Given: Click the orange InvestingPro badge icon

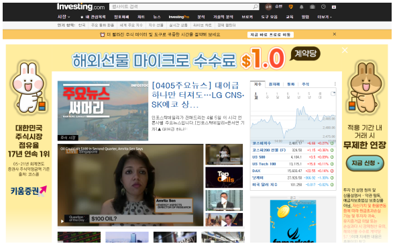Looking at the screenshot, I should 290,7.
